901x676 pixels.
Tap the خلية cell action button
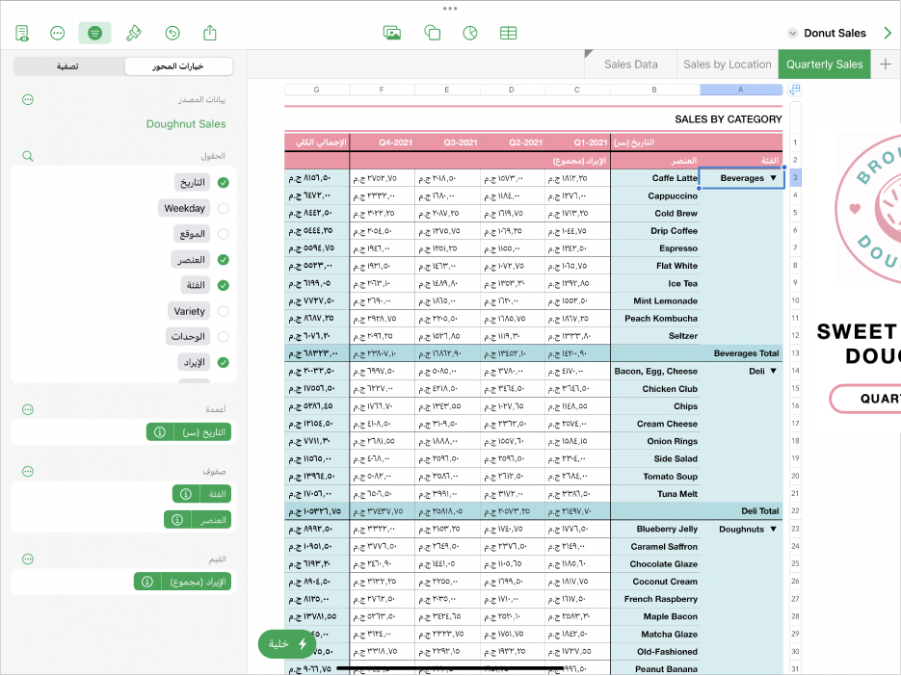[x=288, y=643]
